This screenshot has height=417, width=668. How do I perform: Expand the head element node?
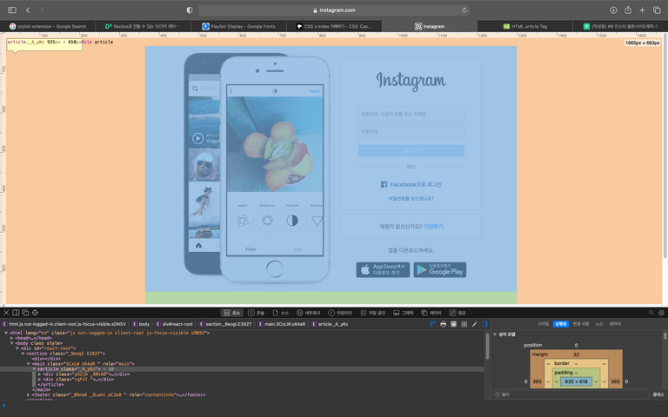pos(11,338)
